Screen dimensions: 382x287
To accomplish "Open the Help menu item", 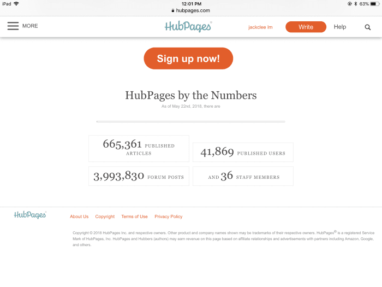I will tap(340, 27).
